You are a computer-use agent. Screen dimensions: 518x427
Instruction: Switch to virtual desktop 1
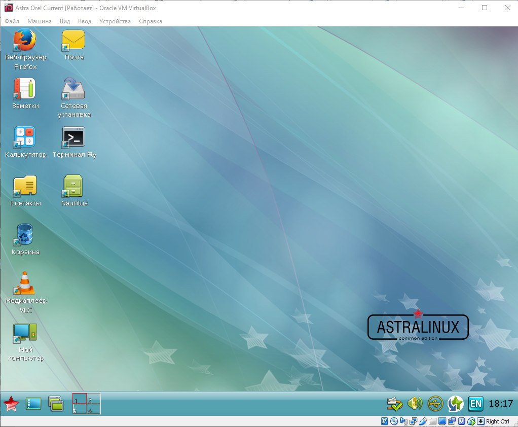pos(79,399)
